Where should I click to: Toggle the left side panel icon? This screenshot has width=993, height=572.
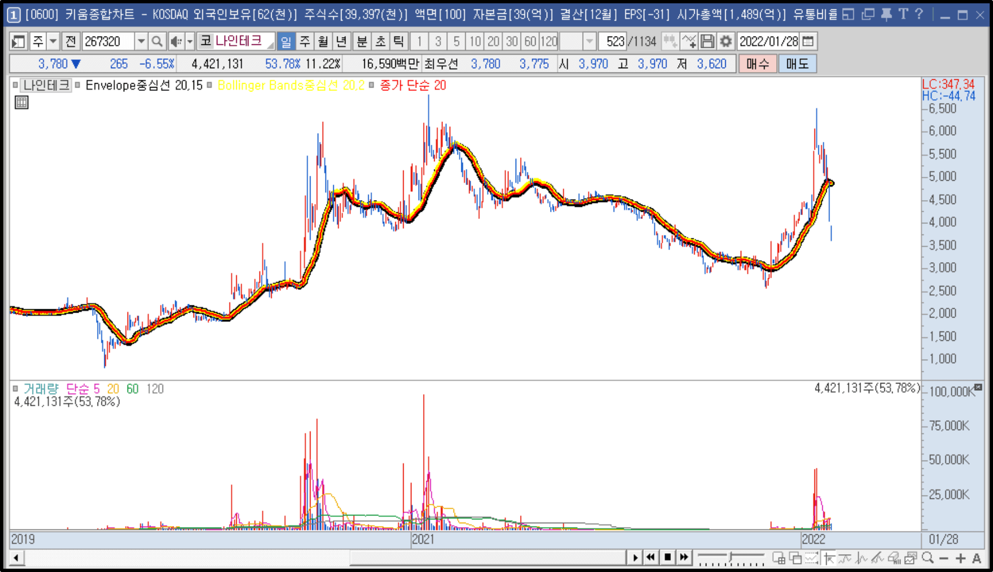(18, 42)
